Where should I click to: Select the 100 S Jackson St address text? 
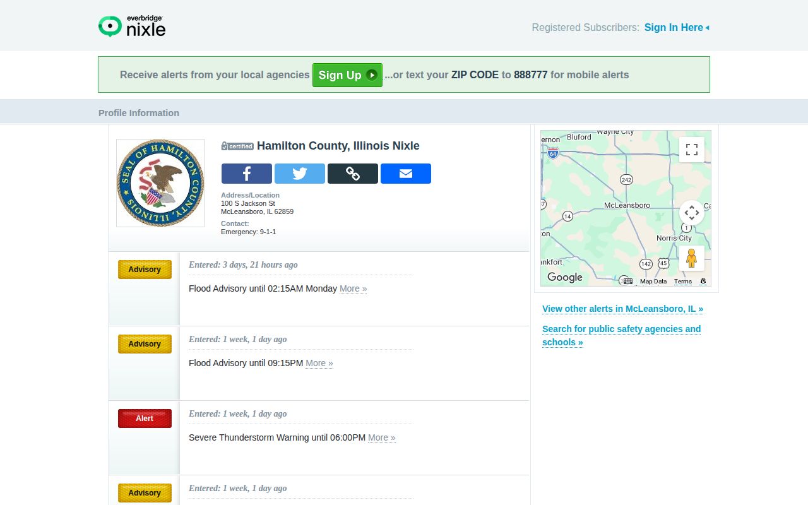[248, 203]
